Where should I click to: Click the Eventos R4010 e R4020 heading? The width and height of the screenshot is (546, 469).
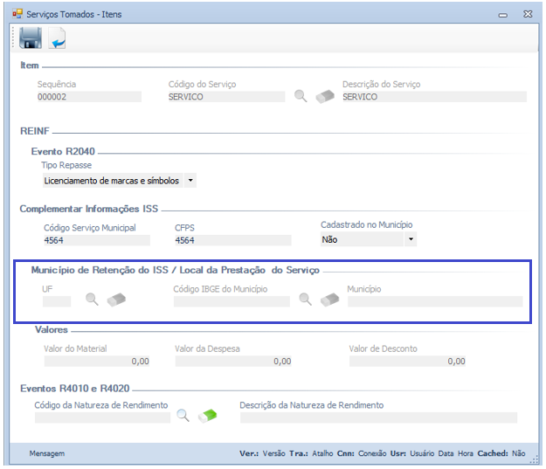[75, 389]
